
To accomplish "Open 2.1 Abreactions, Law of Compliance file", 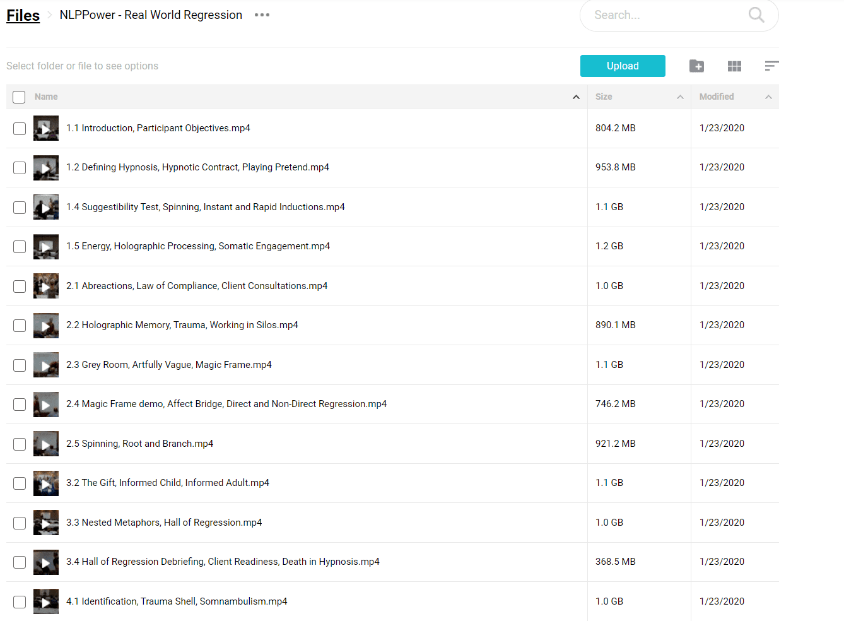I will pos(197,286).
